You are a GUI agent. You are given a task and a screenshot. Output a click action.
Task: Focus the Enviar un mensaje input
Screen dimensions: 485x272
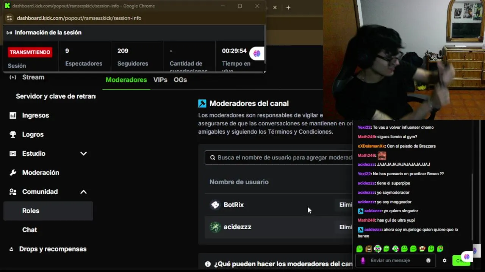[396, 260]
